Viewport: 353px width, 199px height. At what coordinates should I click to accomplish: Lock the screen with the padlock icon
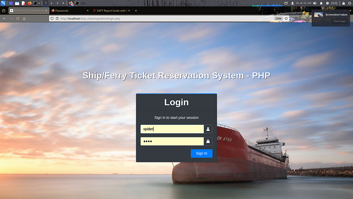pyautogui.click(x=343, y=3)
